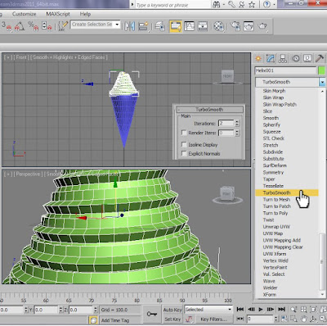Toggle the Spinner Snap icon
This screenshot has width=327, height=326.
(47, 26)
